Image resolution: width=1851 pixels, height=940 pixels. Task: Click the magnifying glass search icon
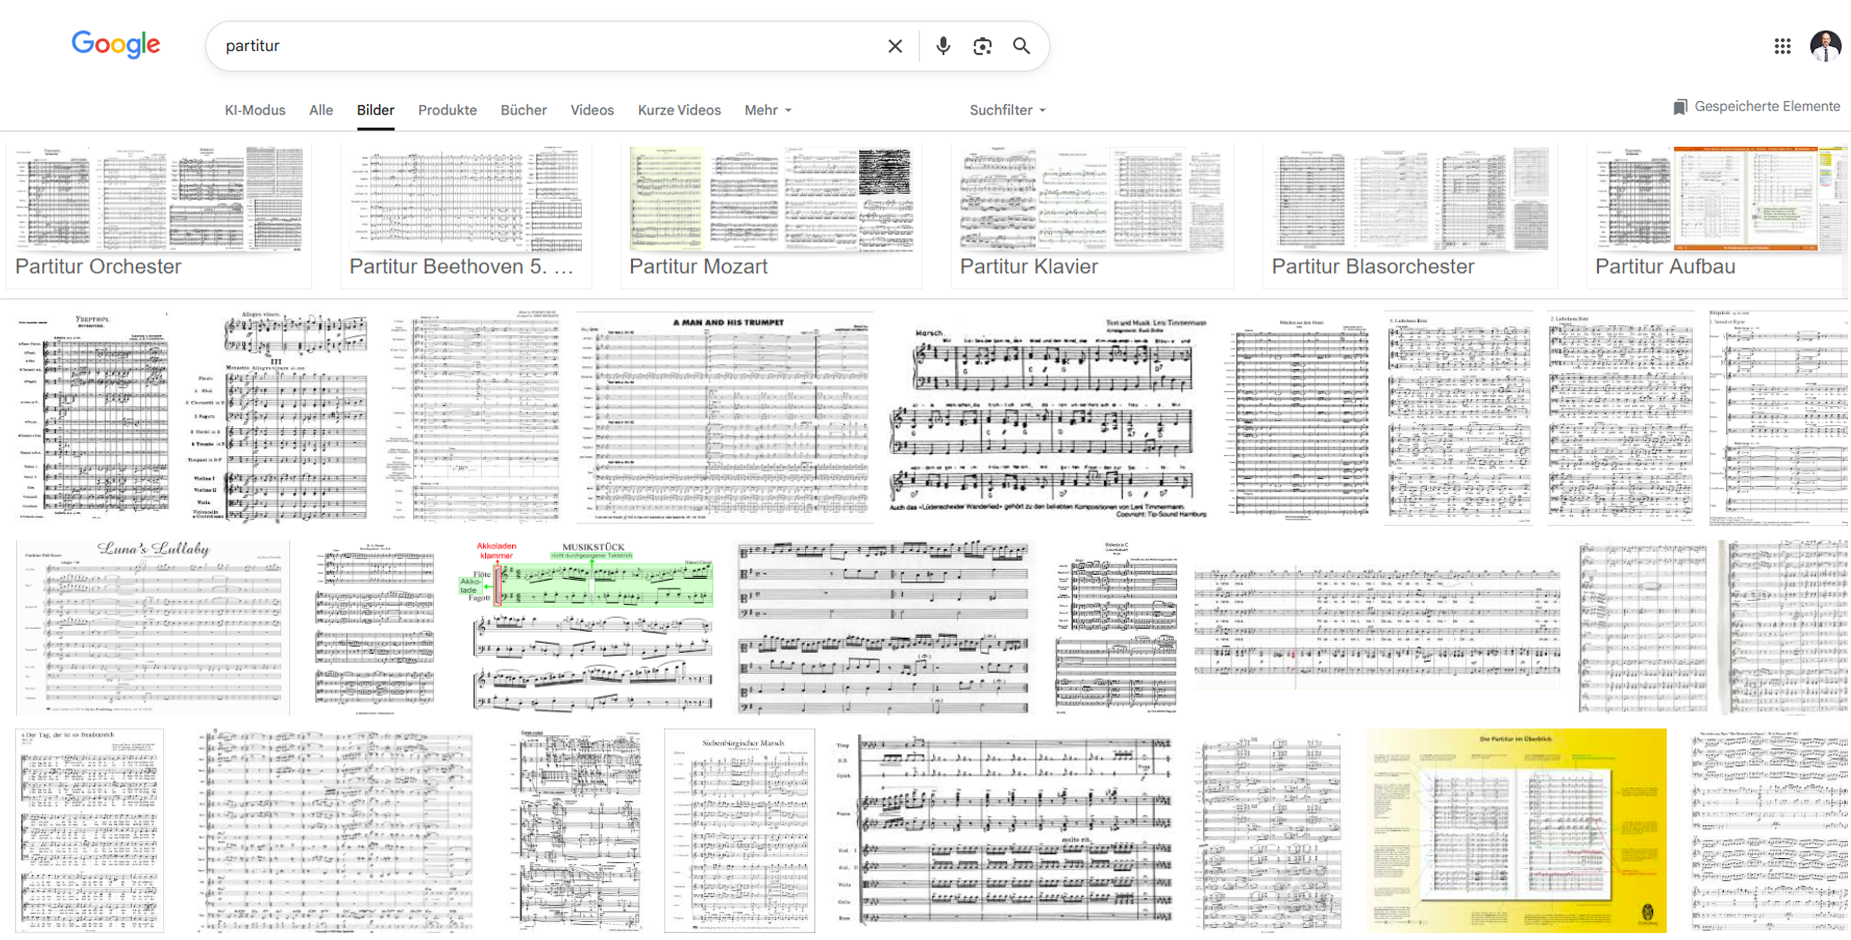click(1021, 46)
